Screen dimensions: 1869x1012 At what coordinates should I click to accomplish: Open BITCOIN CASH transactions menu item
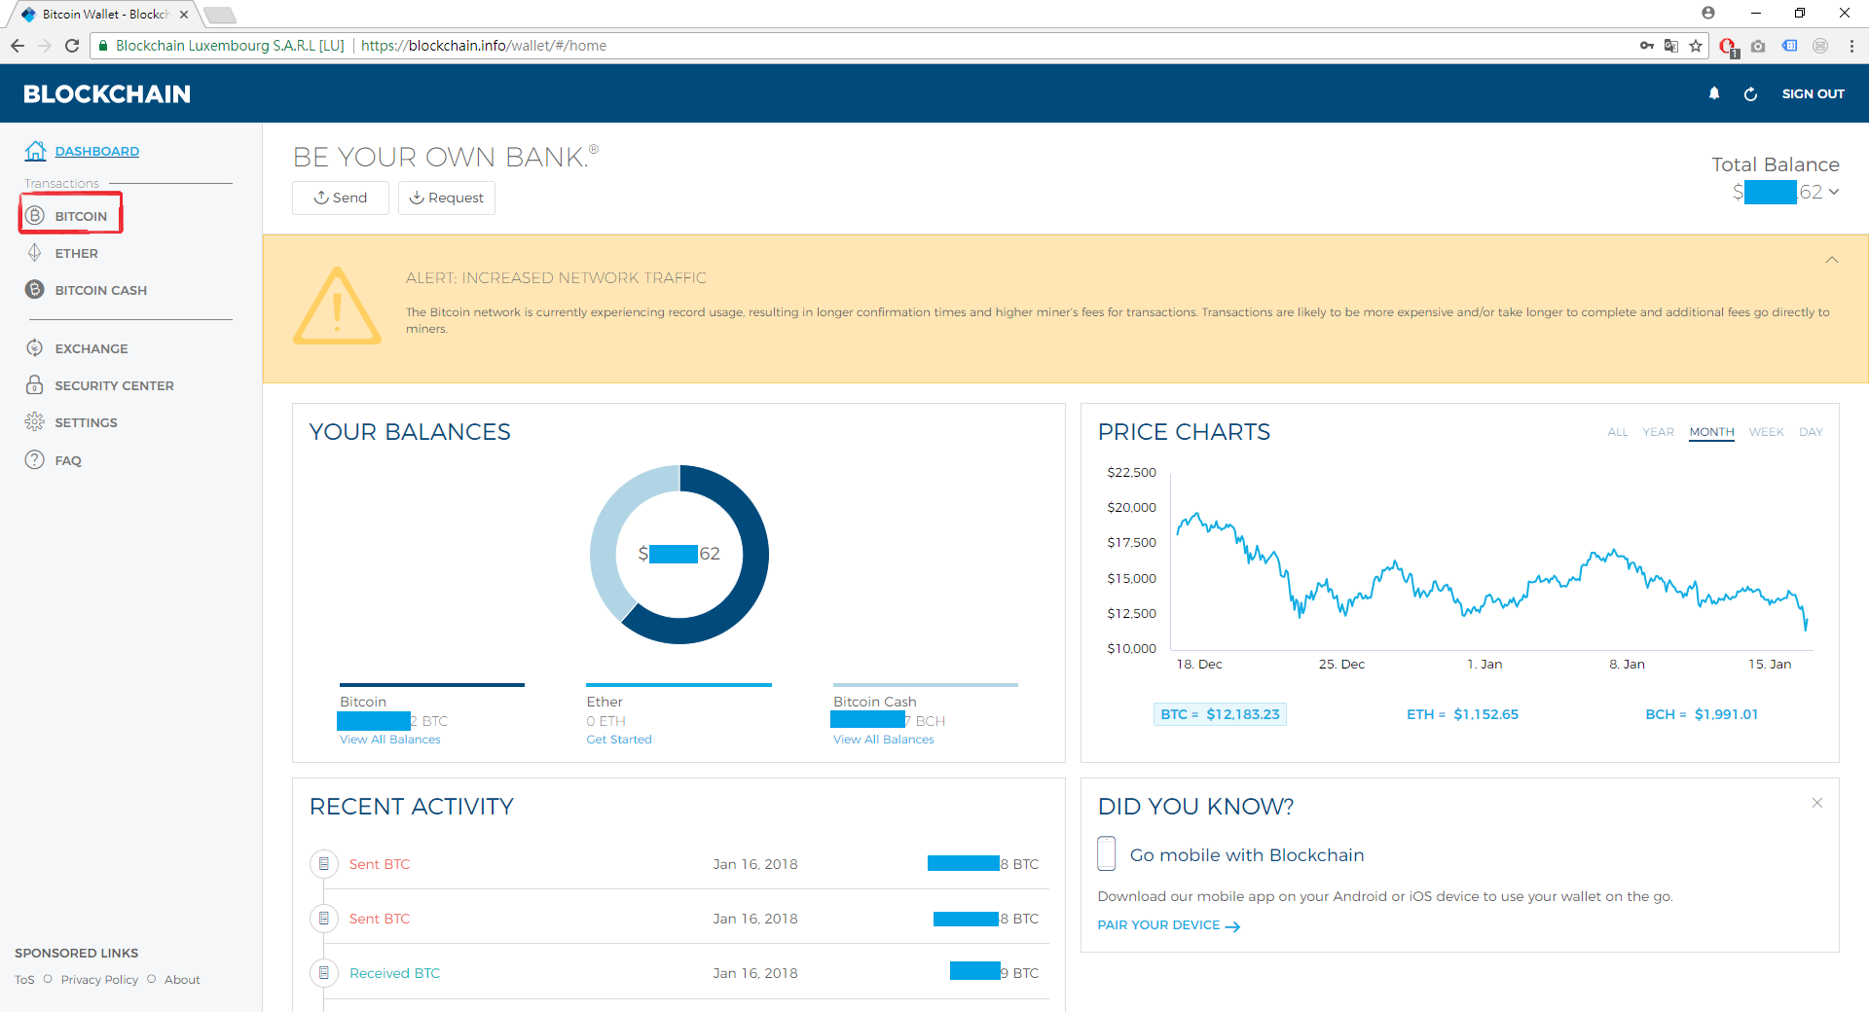[101, 290]
